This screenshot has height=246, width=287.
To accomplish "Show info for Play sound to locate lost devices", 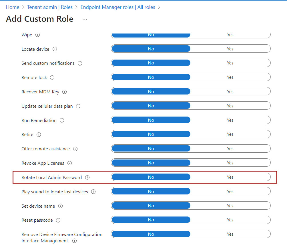I will [93, 192].
